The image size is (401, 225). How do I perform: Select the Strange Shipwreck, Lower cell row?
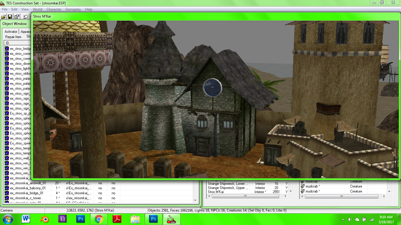coord(248,184)
